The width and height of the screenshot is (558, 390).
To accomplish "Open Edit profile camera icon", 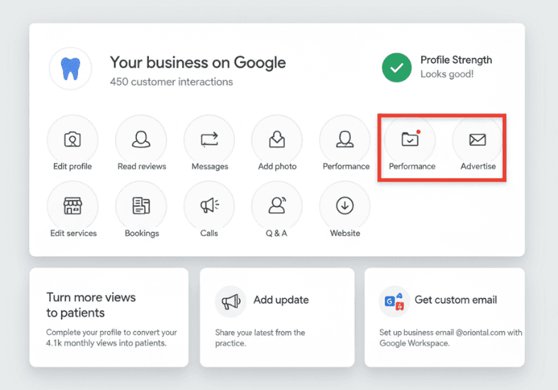I will click(72, 140).
